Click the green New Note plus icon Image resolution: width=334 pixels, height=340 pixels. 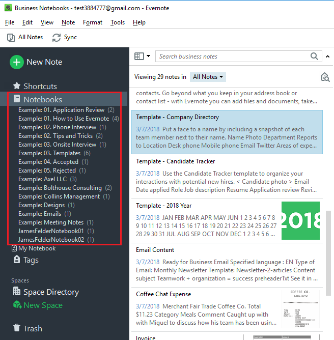pyautogui.click(x=17, y=62)
